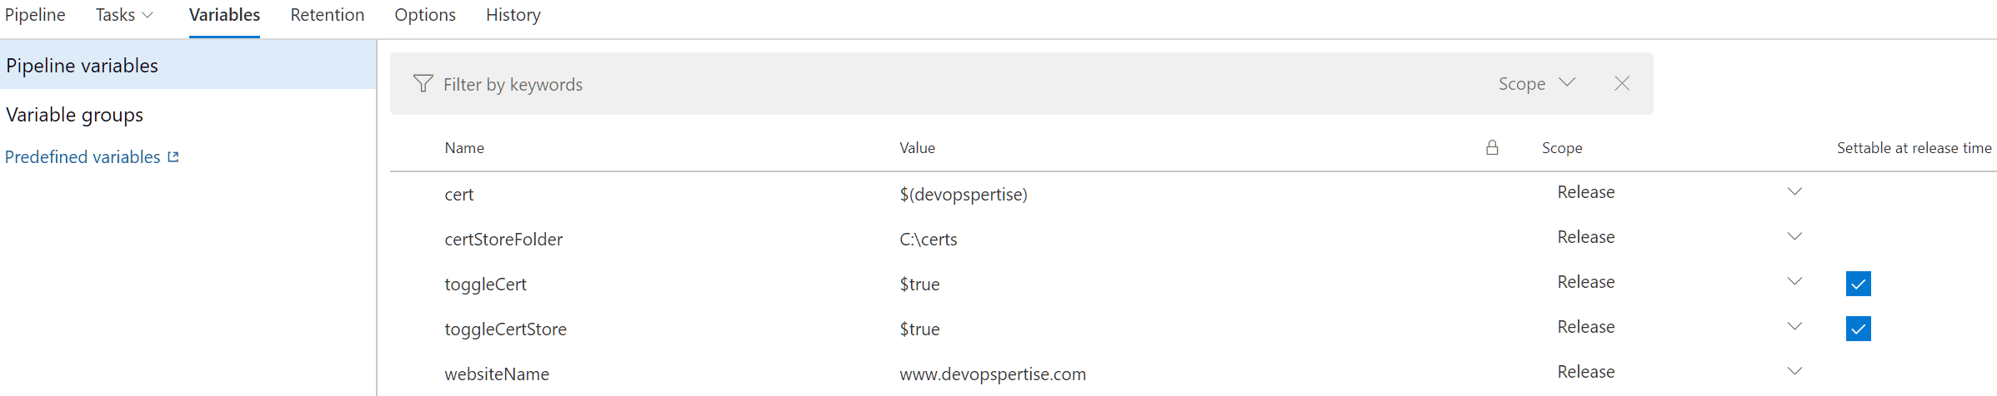Uncheck settable at release for toggleCertStore
This screenshot has width=1997, height=396.
click(1859, 329)
